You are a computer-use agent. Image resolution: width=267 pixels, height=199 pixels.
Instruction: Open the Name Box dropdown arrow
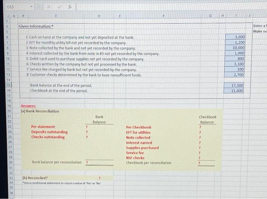(31, 7)
